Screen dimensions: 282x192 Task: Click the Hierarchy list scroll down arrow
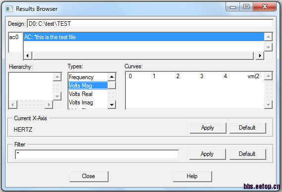(x=57, y=96)
